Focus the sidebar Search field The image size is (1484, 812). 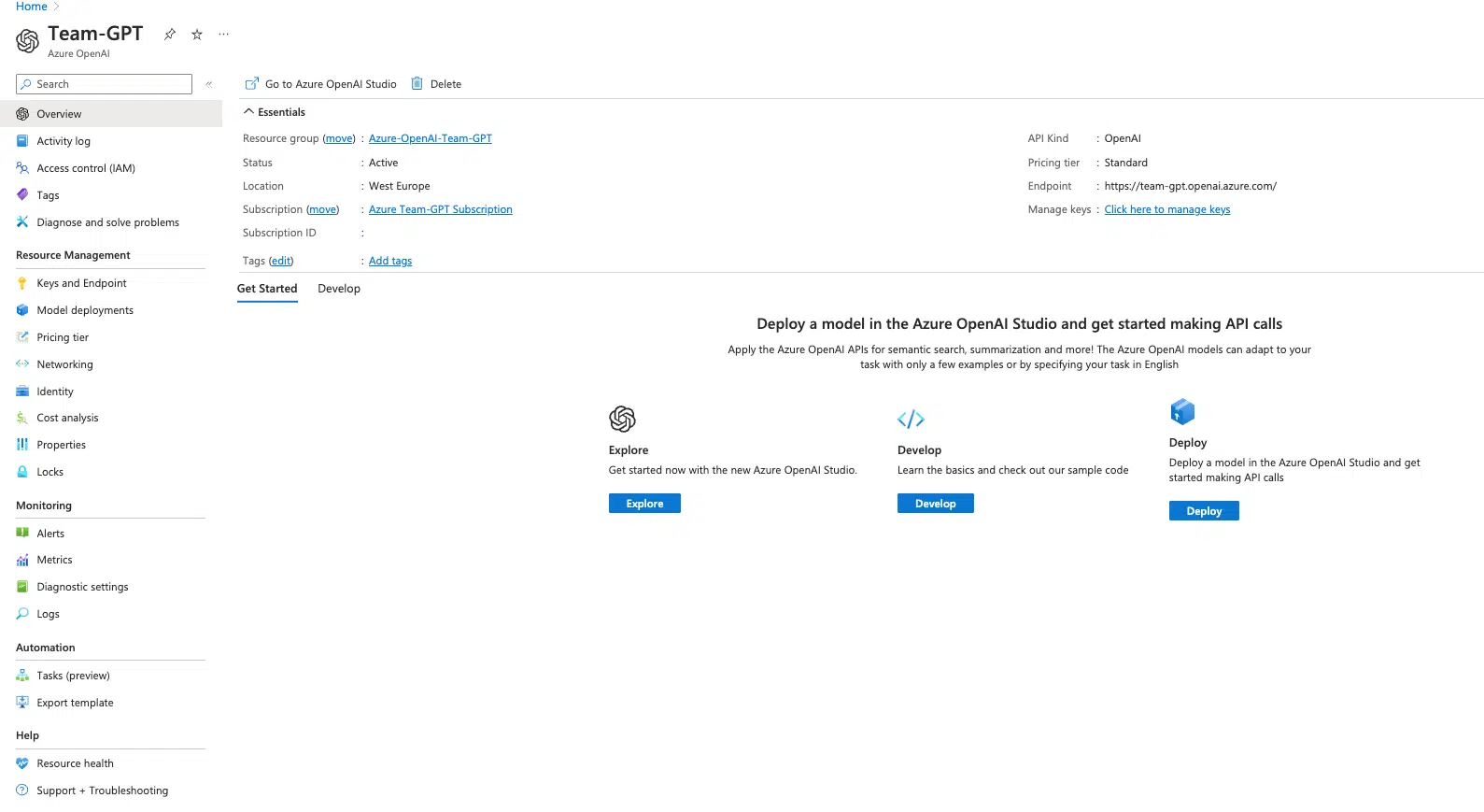(104, 84)
